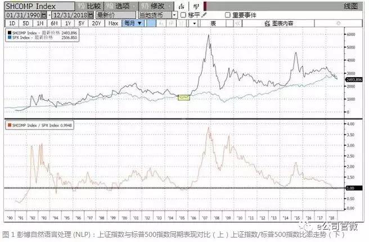Select the SHCOMP Index legend value 2493.896
The image size is (369, 242).
(x=69, y=33)
